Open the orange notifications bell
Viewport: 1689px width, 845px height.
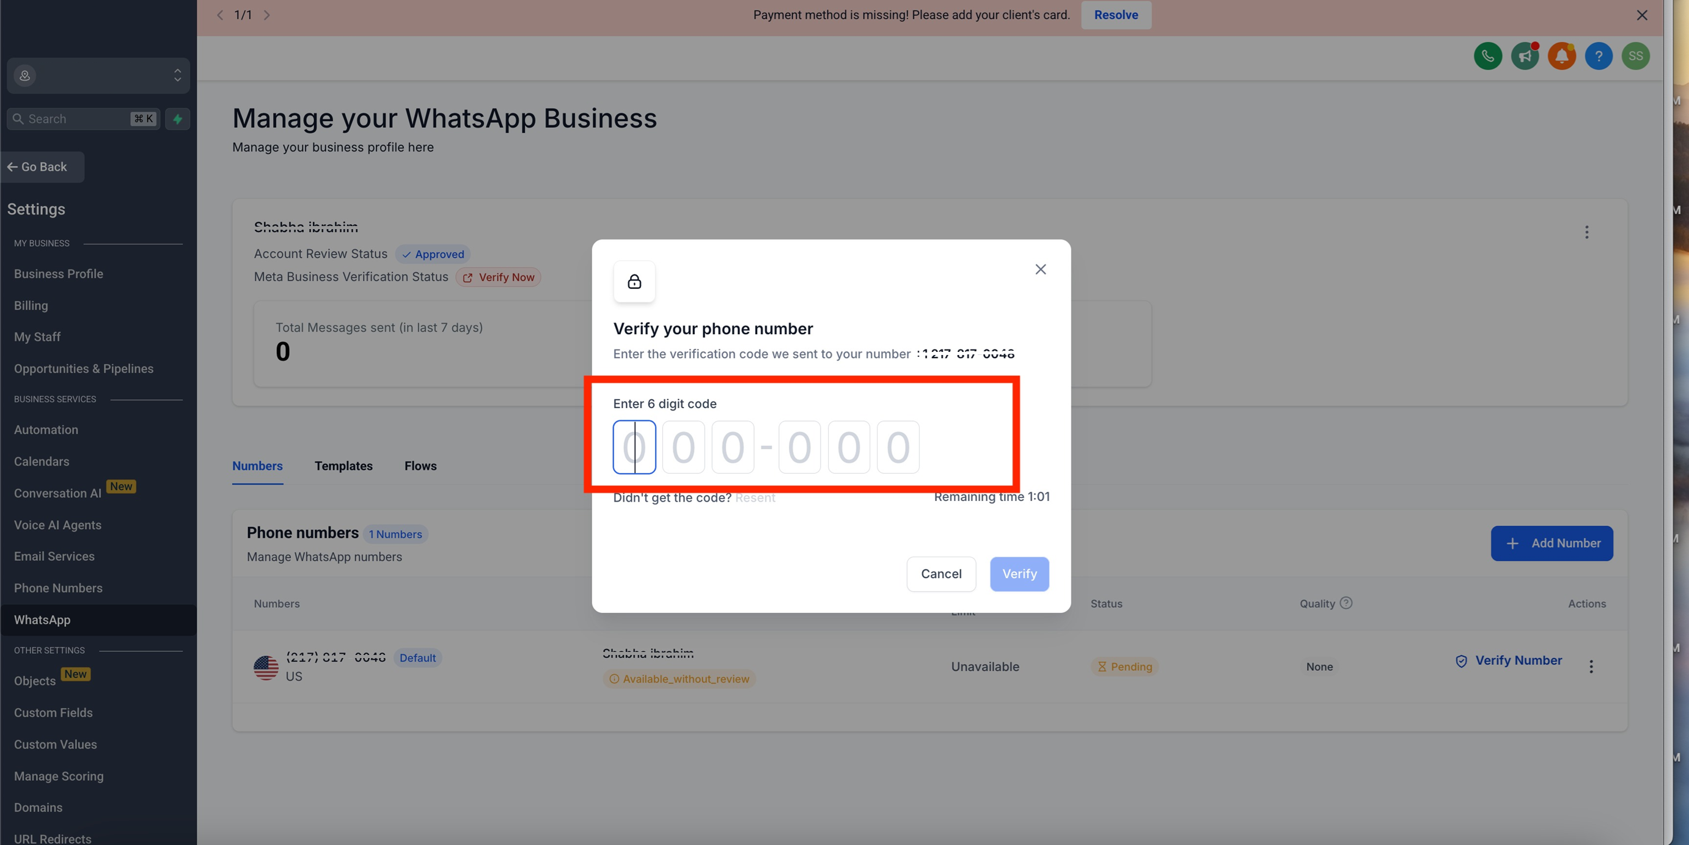pos(1561,56)
